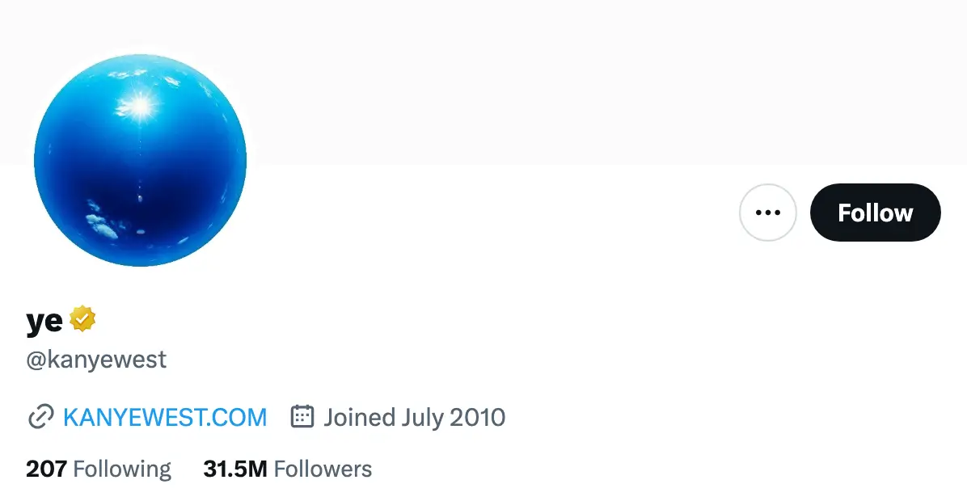Click the calendar icon beside the join date
967x501 pixels.
(x=301, y=417)
